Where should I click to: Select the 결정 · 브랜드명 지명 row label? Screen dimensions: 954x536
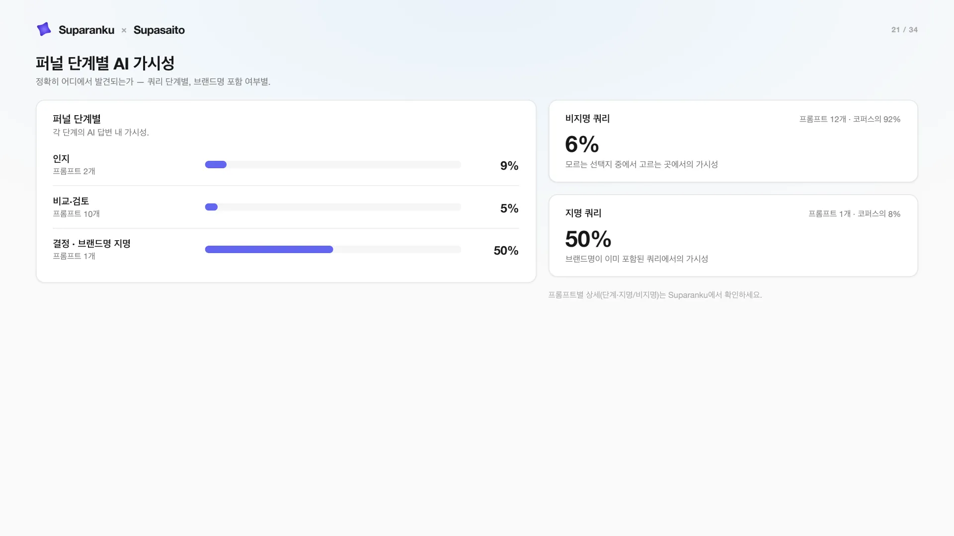pos(91,244)
